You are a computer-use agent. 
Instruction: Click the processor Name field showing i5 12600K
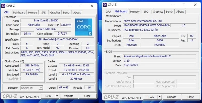pos(46,20)
